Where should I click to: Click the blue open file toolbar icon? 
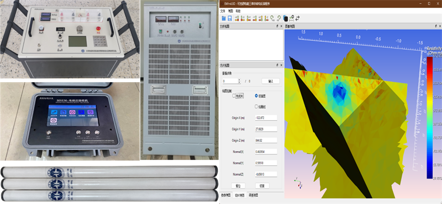pos(224,18)
